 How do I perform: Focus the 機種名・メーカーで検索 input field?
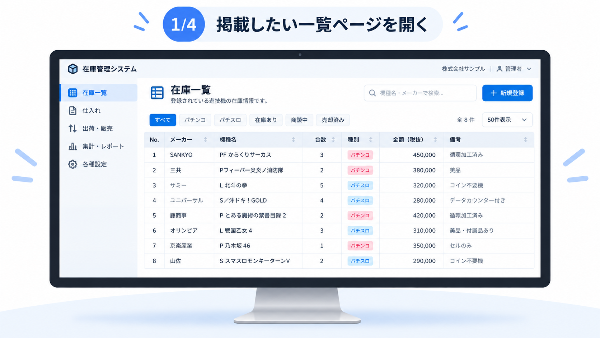coord(420,93)
